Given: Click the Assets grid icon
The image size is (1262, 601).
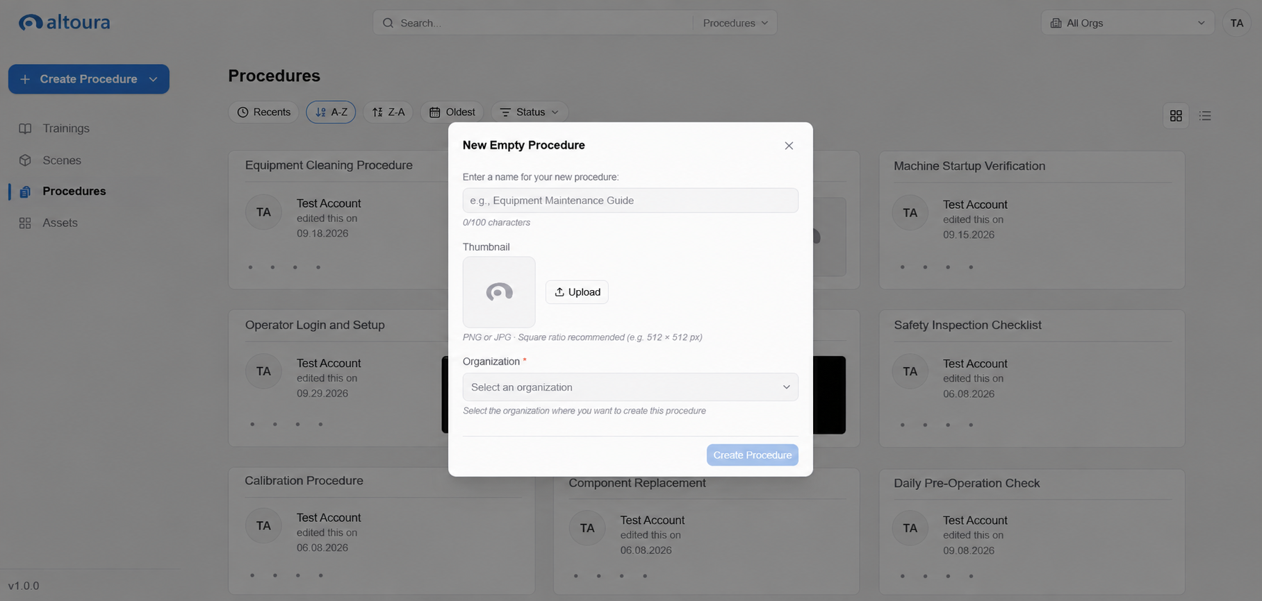Looking at the screenshot, I should coord(25,223).
